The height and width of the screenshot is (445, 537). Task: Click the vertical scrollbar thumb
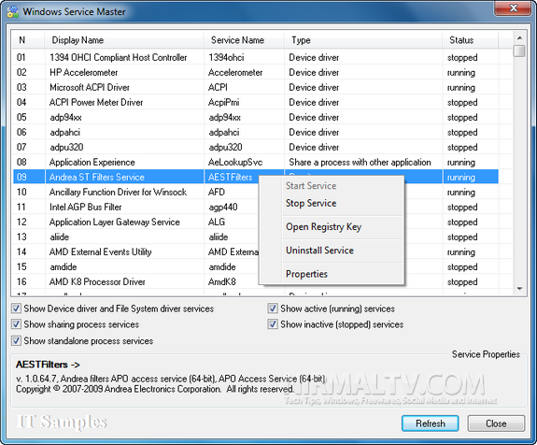point(519,51)
